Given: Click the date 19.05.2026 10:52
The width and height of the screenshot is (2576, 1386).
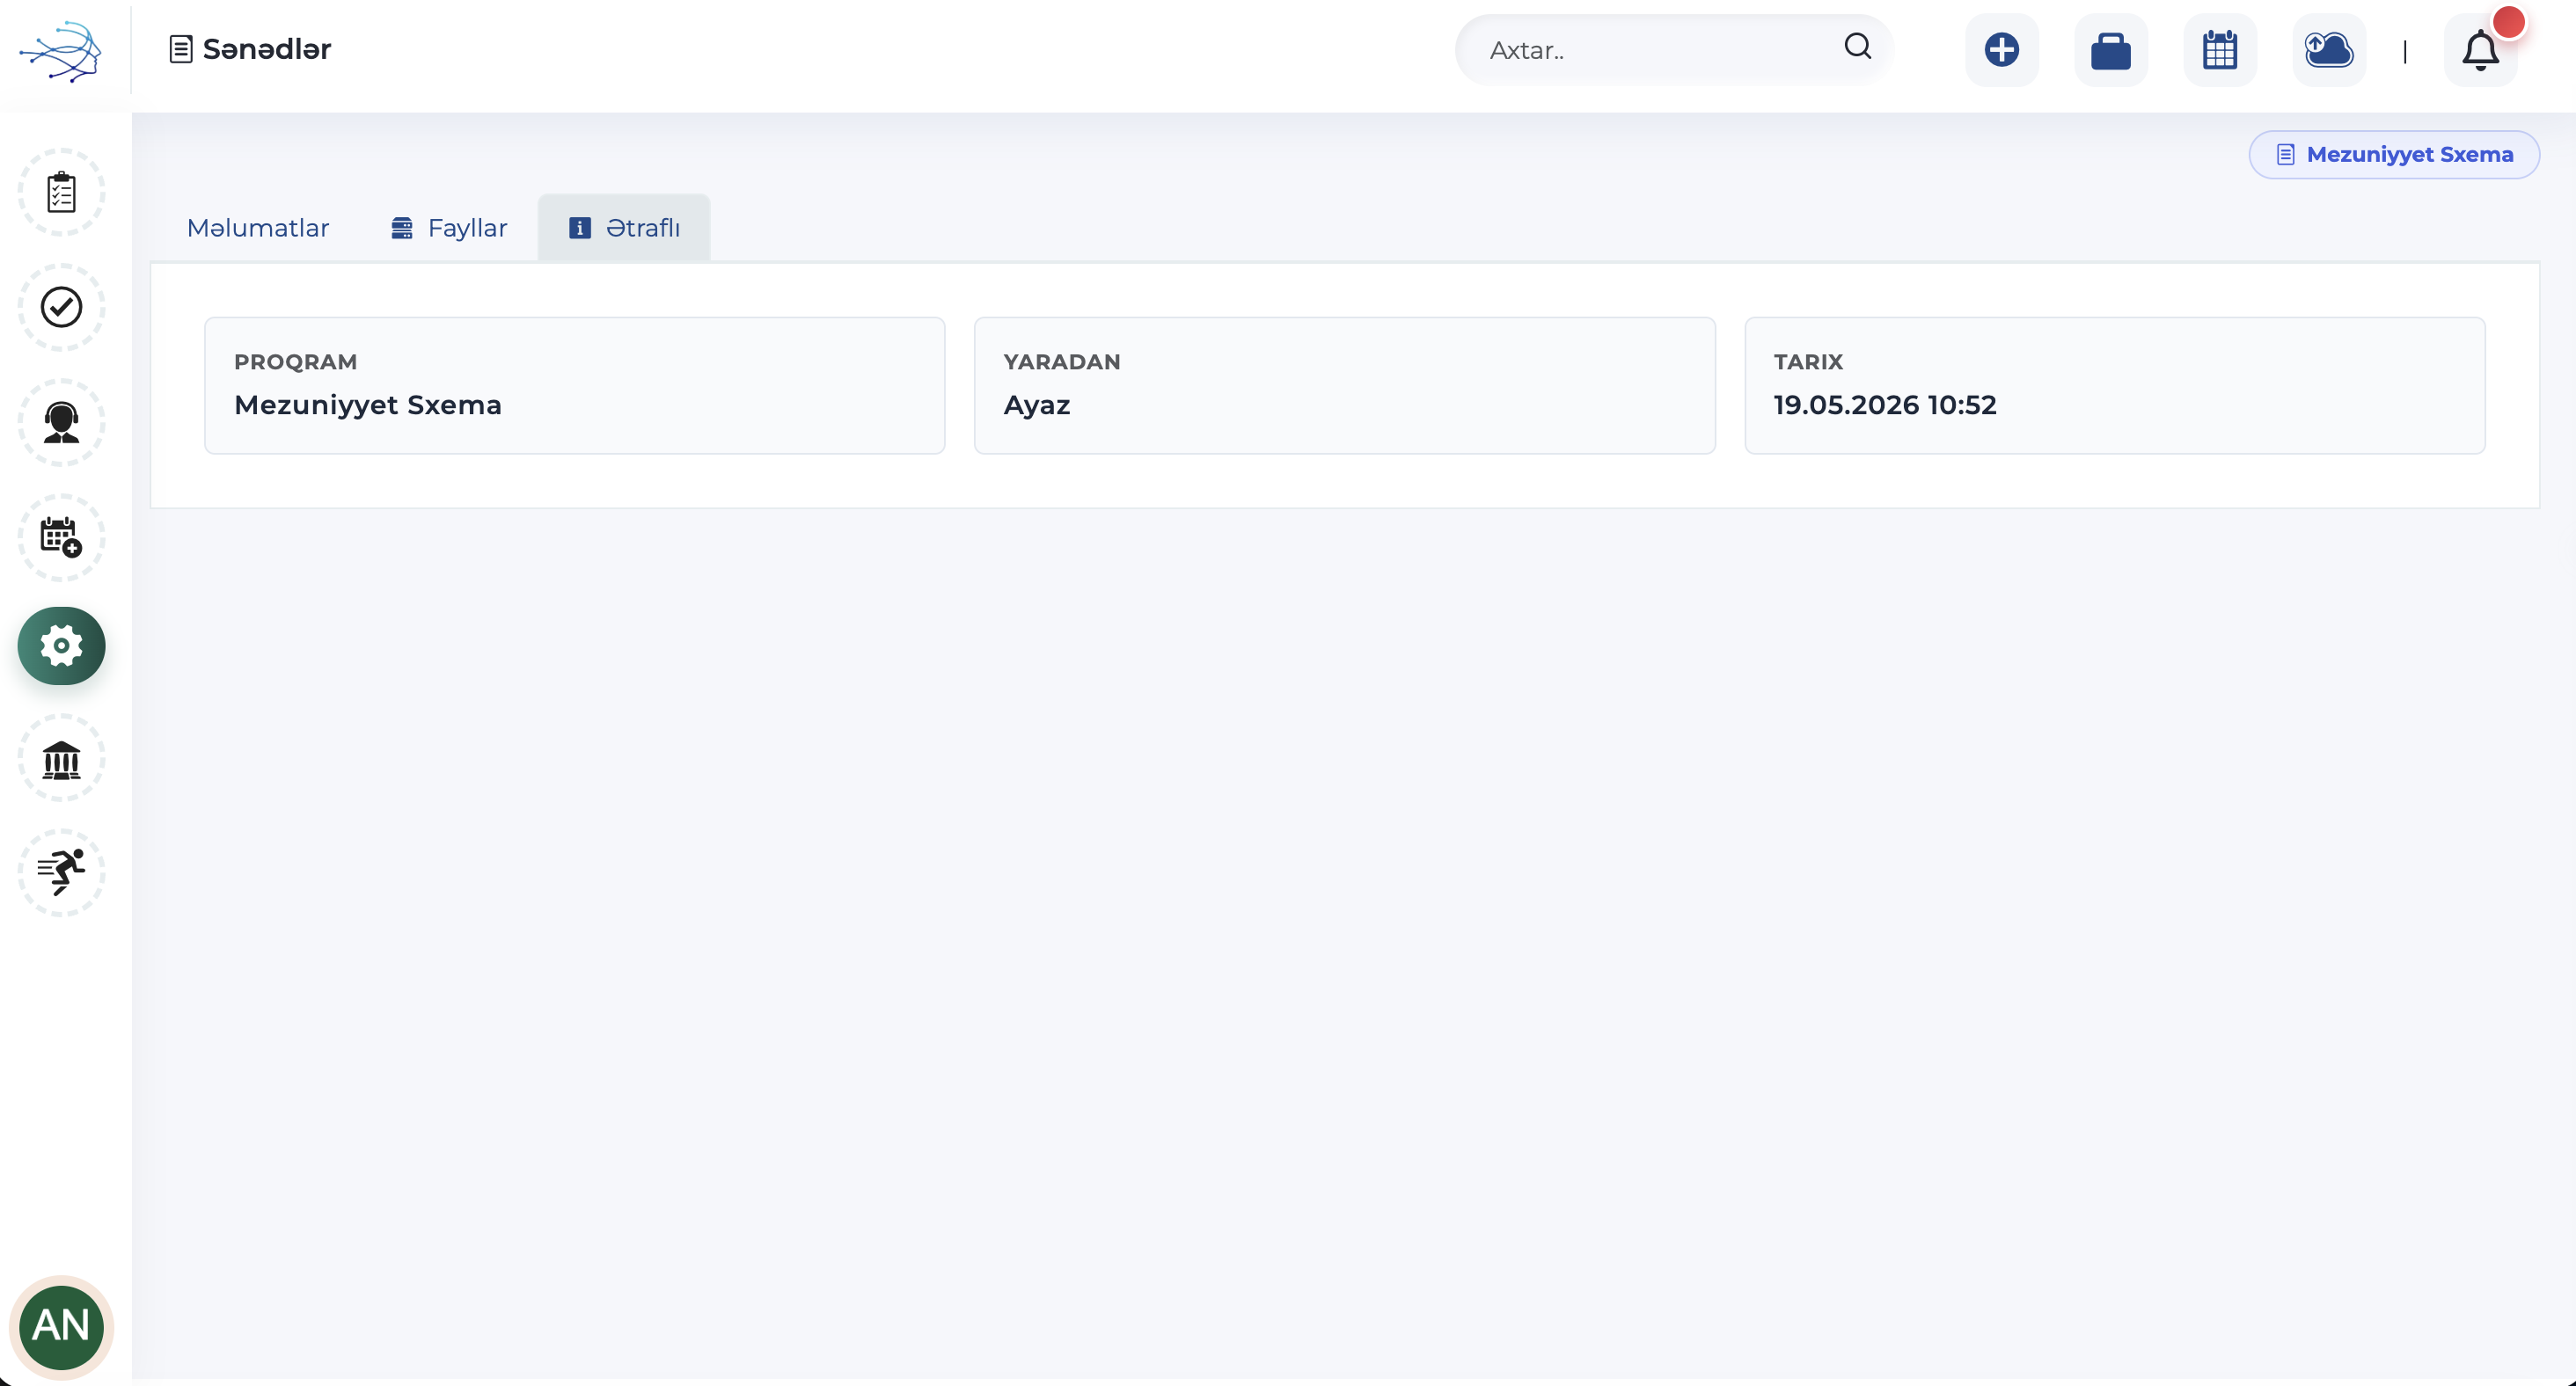Looking at the screenshot, I should tap(1885, 405).
